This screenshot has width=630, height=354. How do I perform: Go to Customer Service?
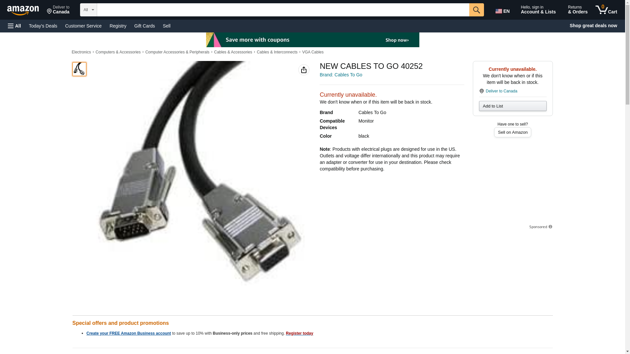tap(83, 26)
